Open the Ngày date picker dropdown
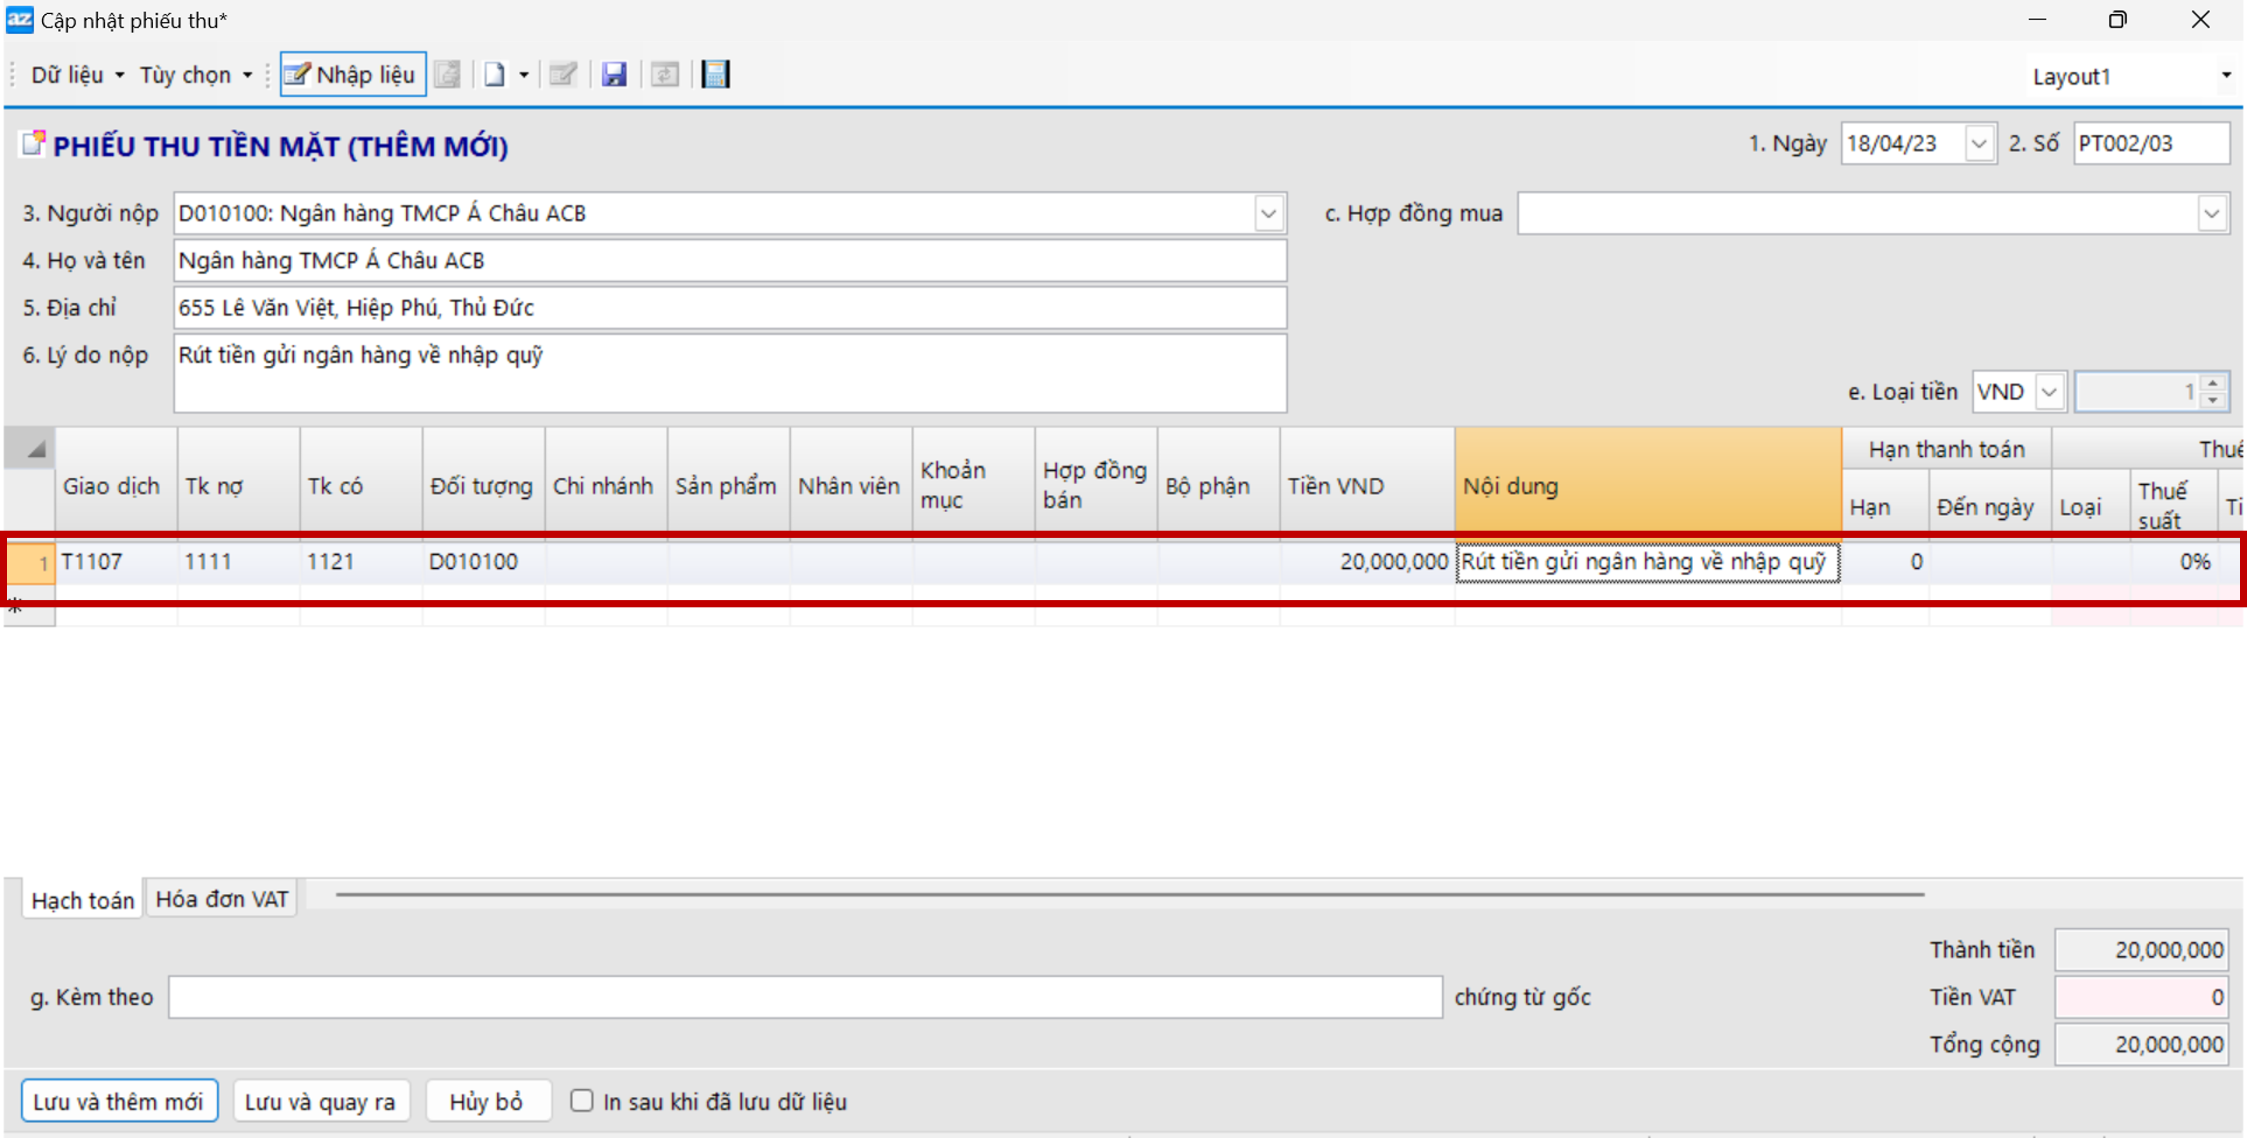Image resolution: width=2247 pixels, height=1138 pixels. tap(1978, 144)
